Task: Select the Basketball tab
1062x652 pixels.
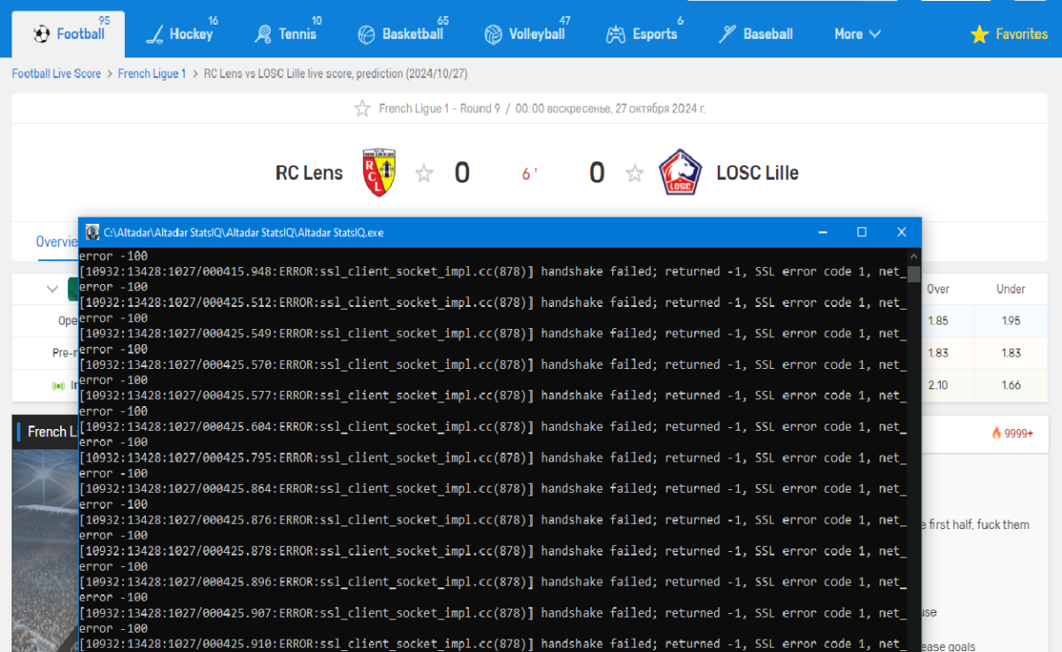Action: 401,35
